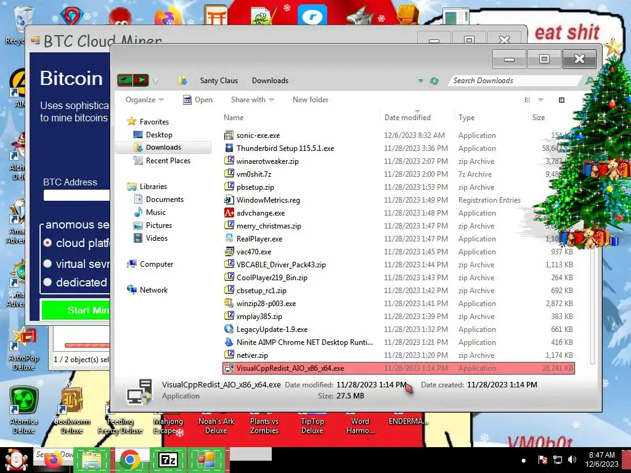Viewport: 631px width, 473px height.
Task: Open the view options dropdown arrow
Action: coord(540,100)
